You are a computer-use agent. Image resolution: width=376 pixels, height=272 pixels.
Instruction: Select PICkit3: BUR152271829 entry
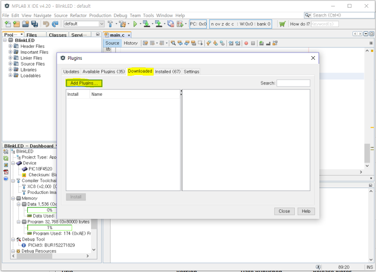[48, 245]
